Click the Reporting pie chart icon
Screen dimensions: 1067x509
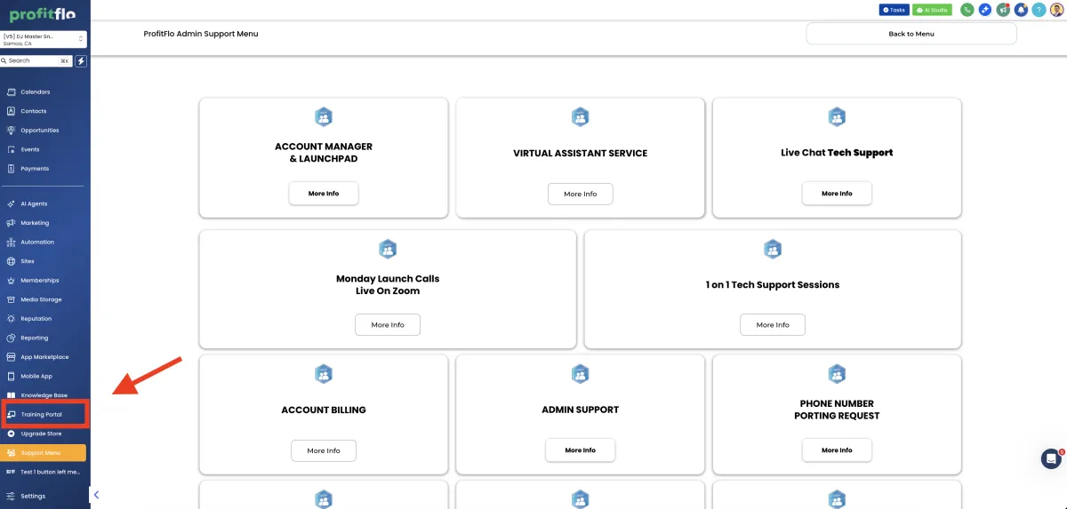click(x=11, y=338)
